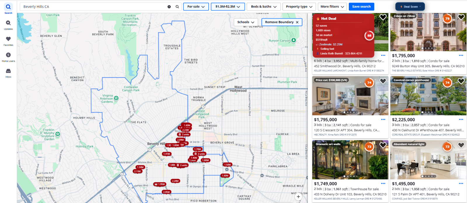Open 121 S Palm Dr APT 401 address
Image resolution: width=467 pixels, height=203 pixels.
tap(426, 194)
